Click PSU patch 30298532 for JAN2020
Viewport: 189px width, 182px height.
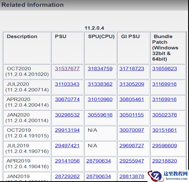point(67,115)
